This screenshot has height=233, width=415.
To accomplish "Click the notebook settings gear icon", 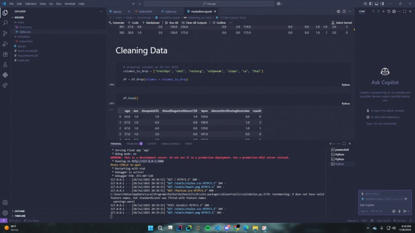I will (338, 11).
